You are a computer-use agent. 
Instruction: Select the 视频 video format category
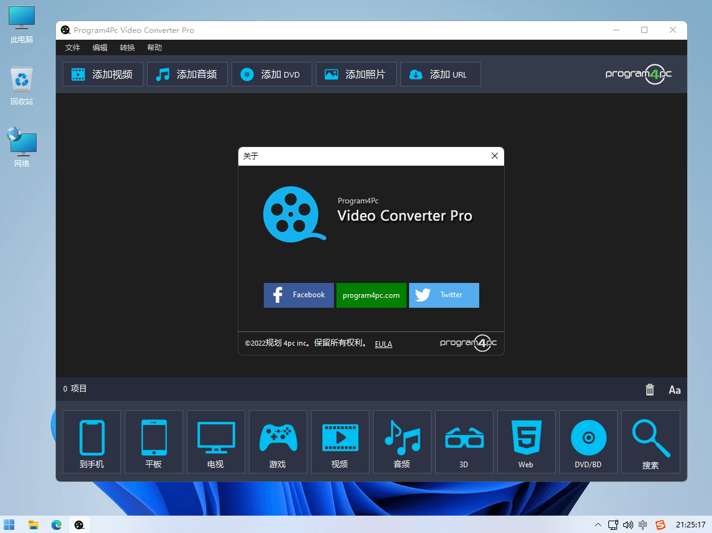coord(340,442)
